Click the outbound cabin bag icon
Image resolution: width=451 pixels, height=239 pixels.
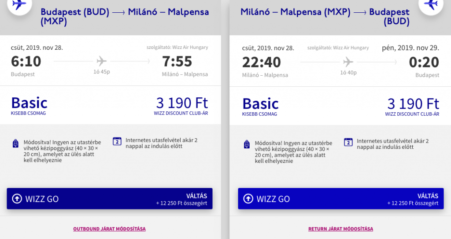[x=15, y=143]
